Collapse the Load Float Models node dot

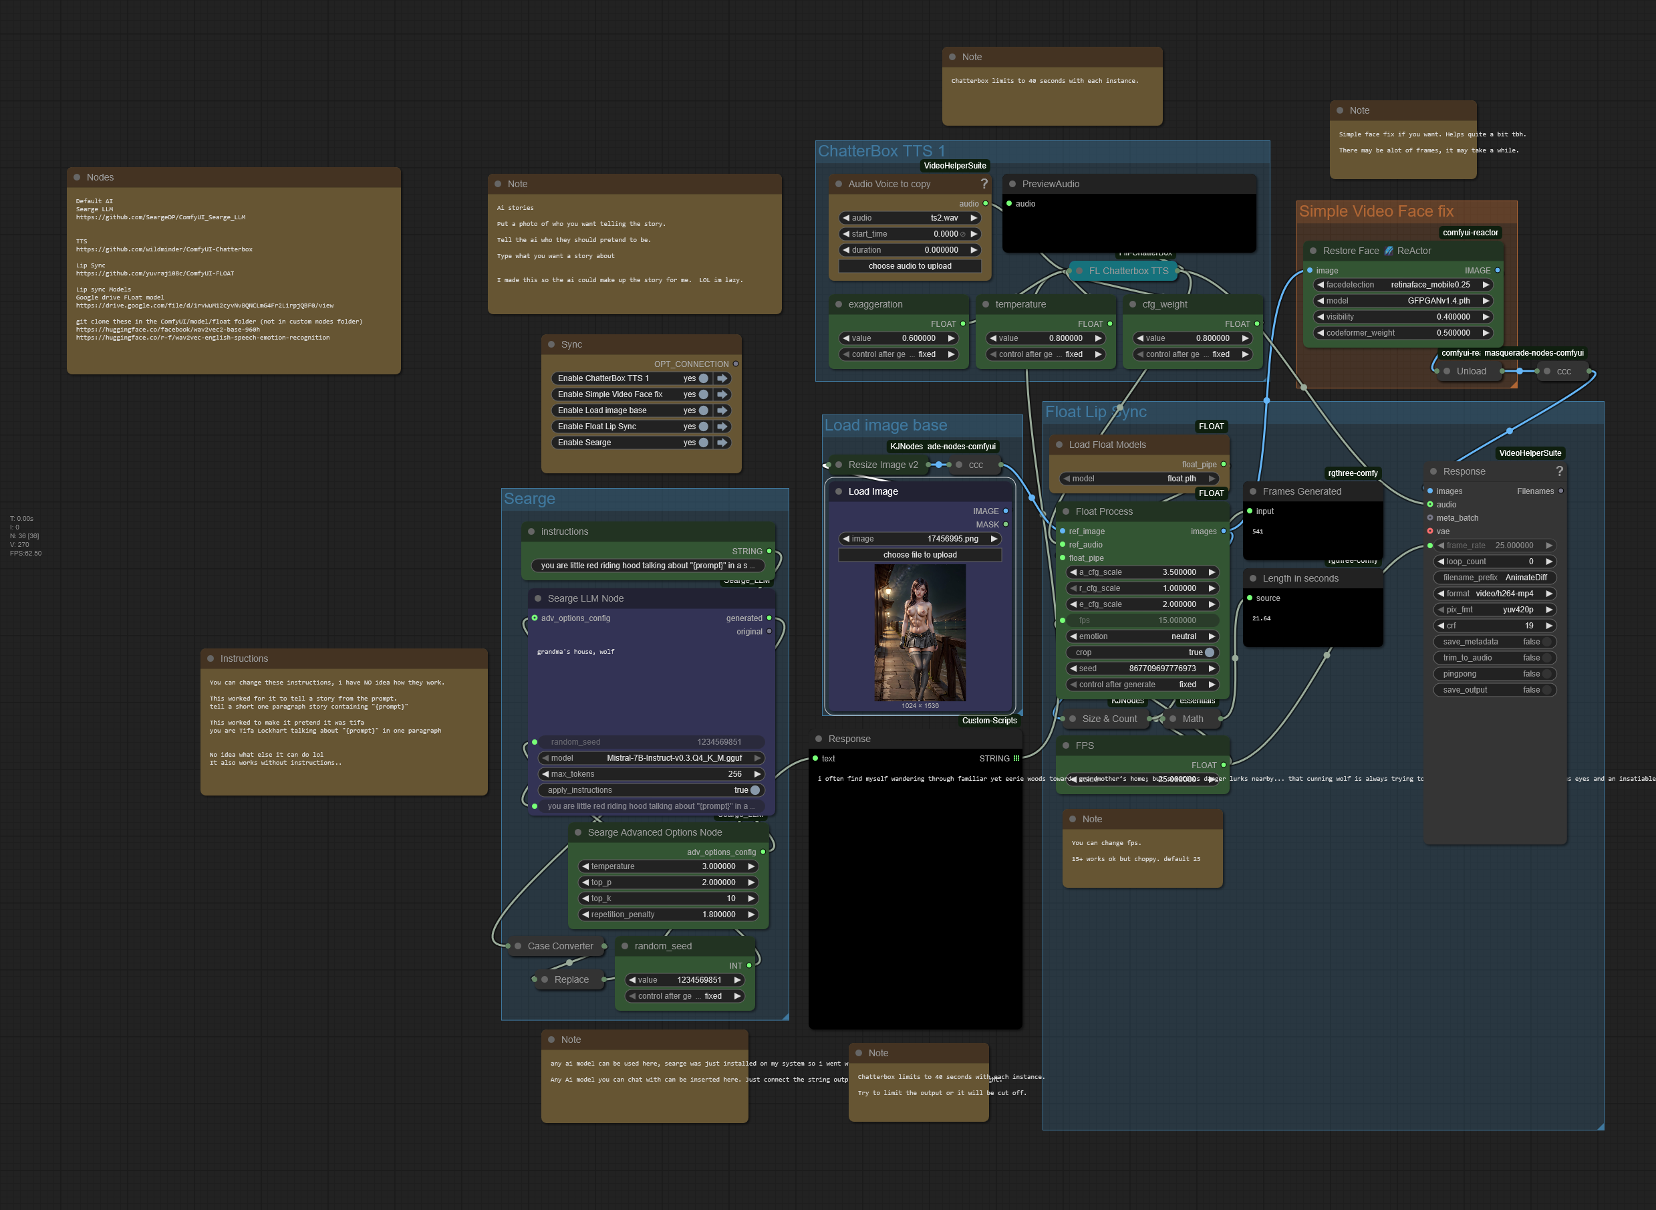tap(1059, 445)
